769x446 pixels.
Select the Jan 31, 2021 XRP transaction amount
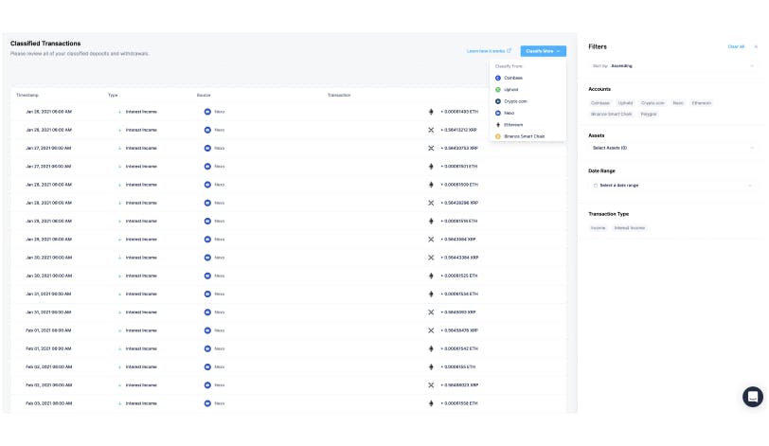458,312
